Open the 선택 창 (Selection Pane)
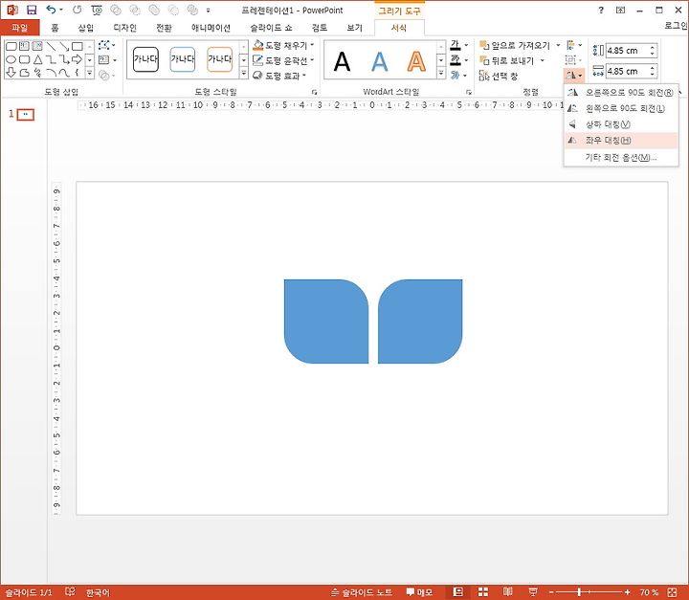Screen dimensions: 689x600 tap(499, 76)
